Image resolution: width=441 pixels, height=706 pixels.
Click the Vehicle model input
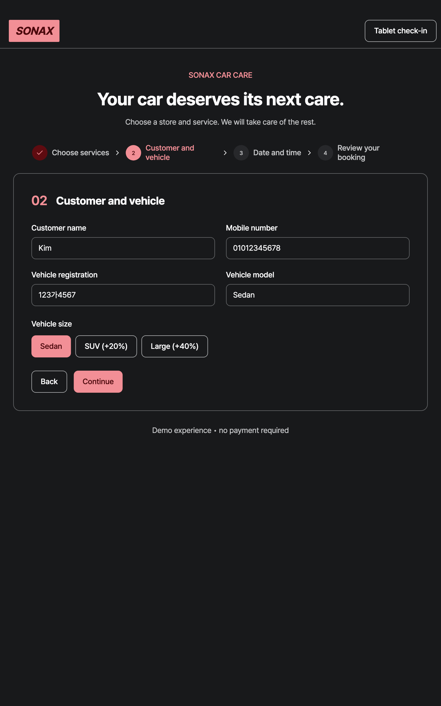point(318,295)
